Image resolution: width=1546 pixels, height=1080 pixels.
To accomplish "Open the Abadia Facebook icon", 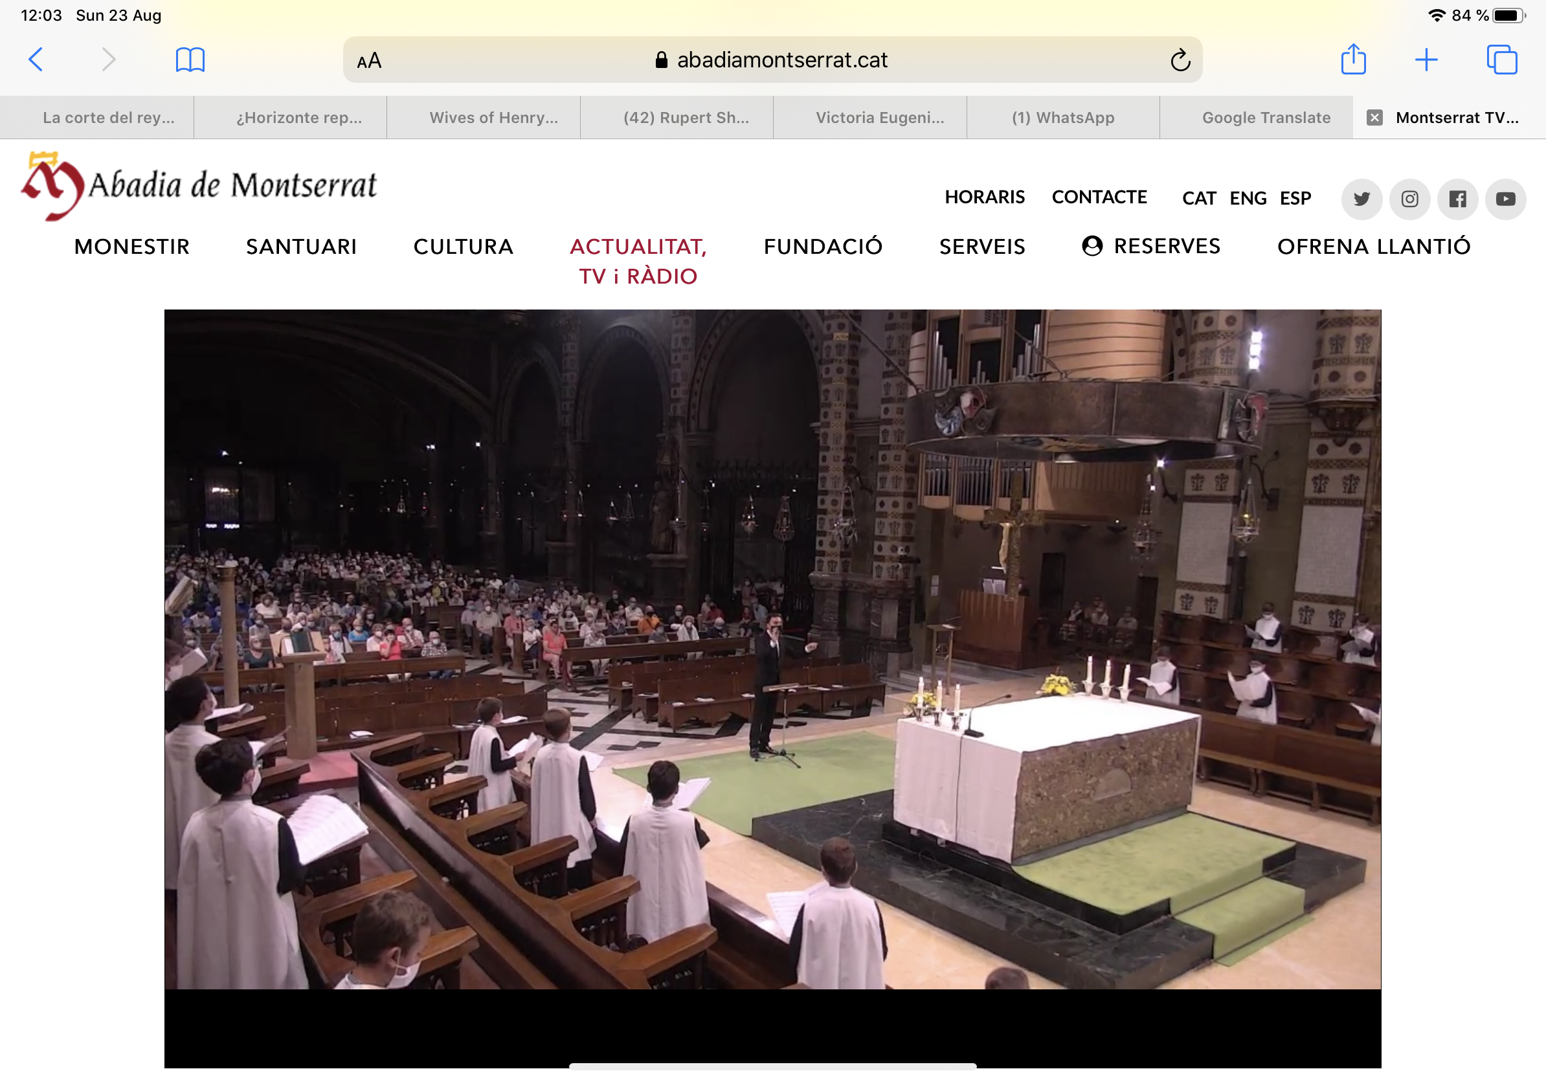I will pos(1458,199).
